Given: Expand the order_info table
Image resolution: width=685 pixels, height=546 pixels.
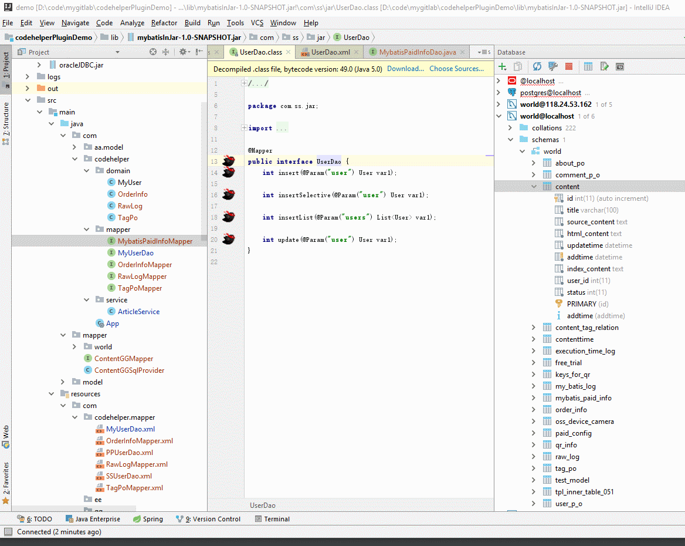Looking at the screenshot, I should pos(534,410).
